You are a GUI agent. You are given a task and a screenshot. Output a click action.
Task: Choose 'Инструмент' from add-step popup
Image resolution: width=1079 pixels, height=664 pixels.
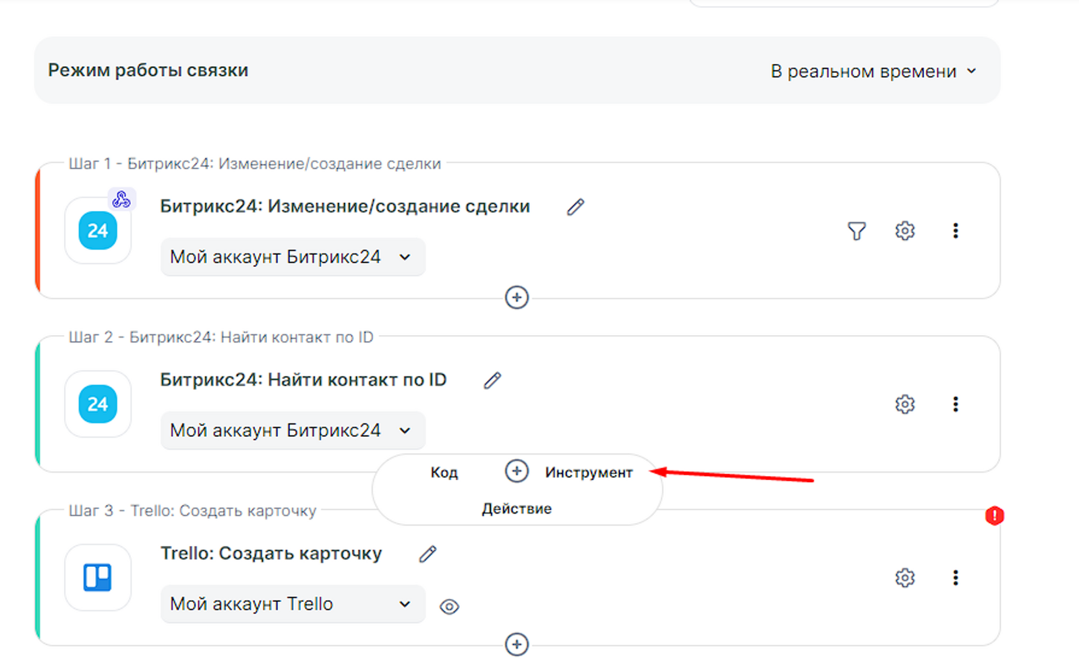point(589,473)
